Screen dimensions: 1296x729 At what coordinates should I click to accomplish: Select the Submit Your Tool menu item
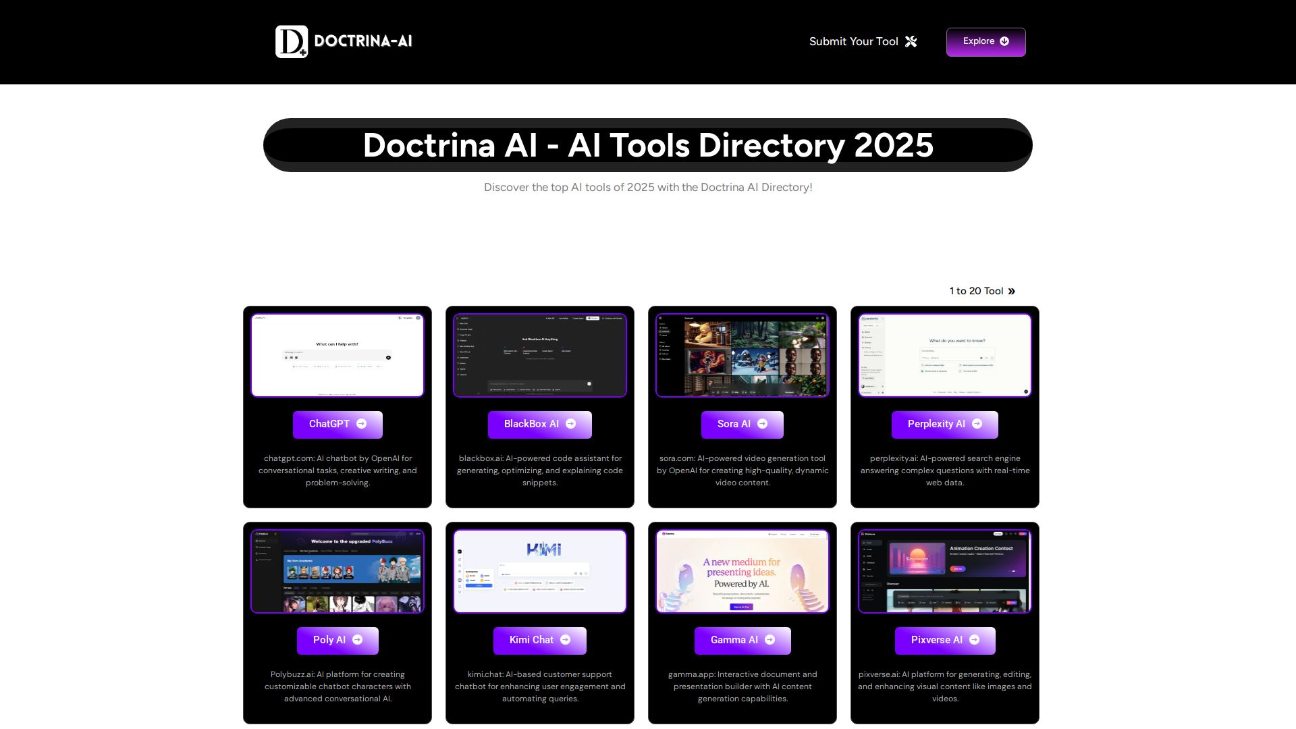(853, 41)
